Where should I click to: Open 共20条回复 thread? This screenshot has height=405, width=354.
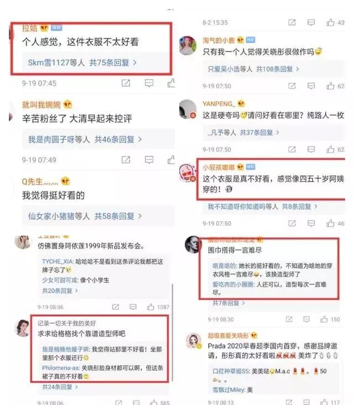[x=60, y=291]
